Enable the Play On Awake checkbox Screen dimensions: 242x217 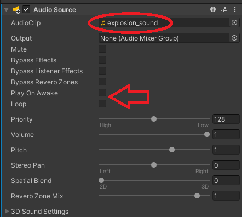click(102, 93)
